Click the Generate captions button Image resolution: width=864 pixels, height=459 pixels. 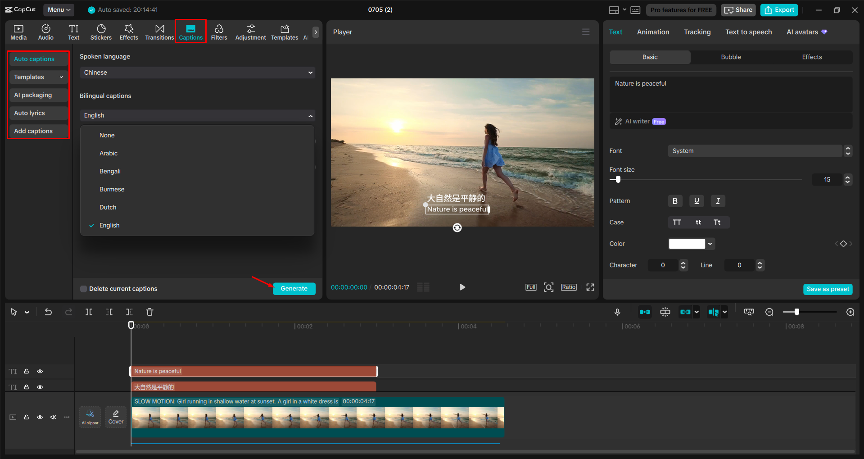[294, 288]
